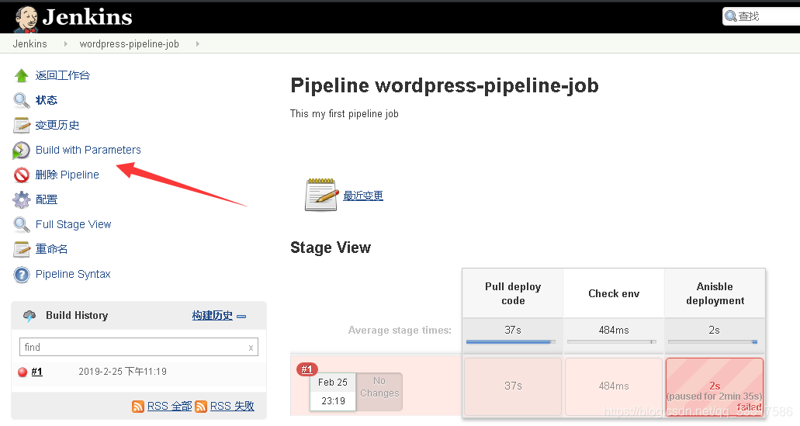Open the 最近变更 link
The width and height of the screenshot is (800, 426).
(x=363, y=196)
